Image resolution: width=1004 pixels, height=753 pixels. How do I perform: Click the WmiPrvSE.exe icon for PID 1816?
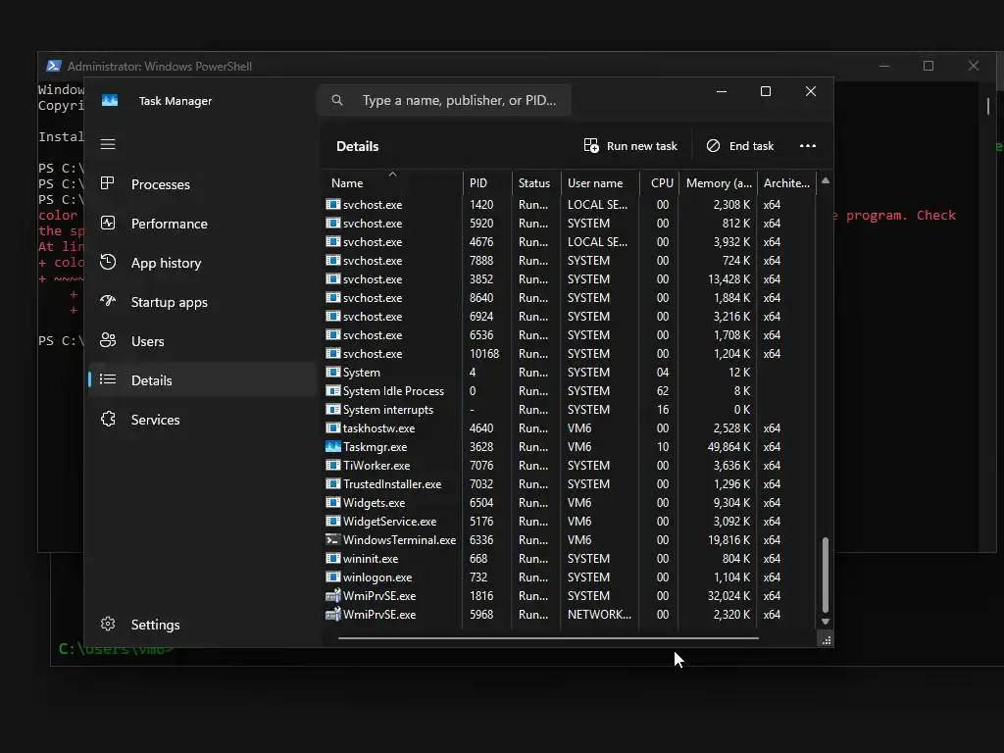333,595
